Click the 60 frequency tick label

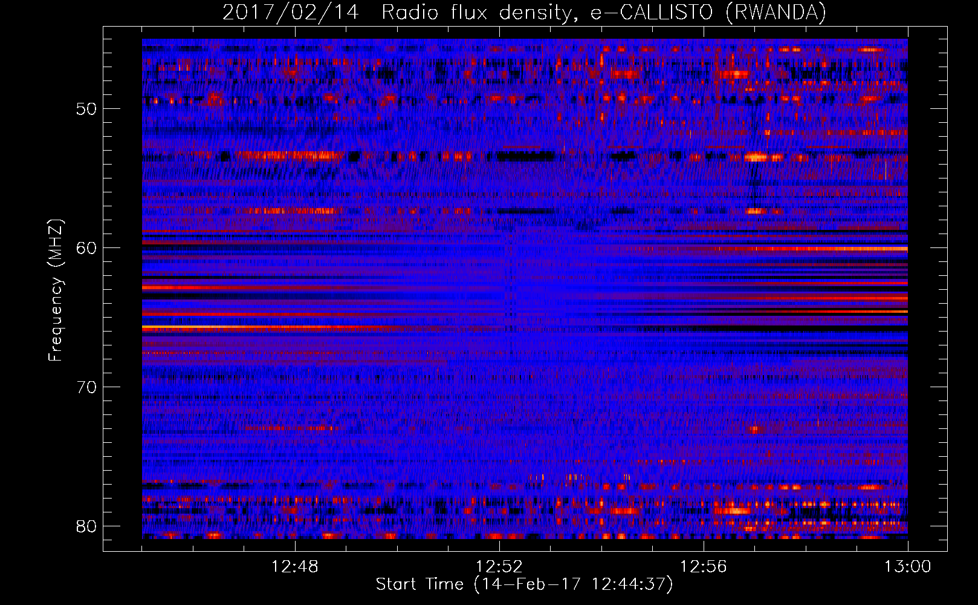87,249
